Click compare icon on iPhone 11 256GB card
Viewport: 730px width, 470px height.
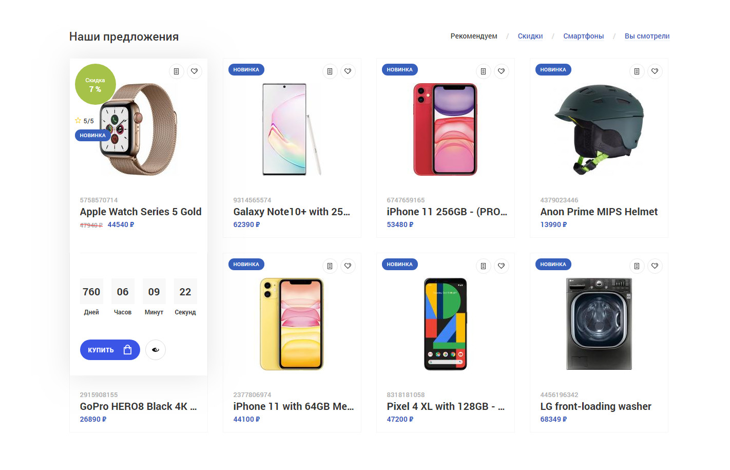coord(483,71)
